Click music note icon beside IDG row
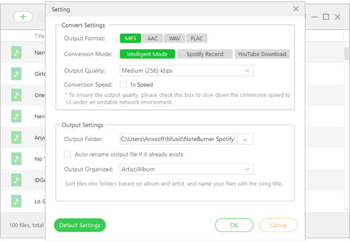The height and width of the screenshot is (242, 350). [x=16, y=180]
